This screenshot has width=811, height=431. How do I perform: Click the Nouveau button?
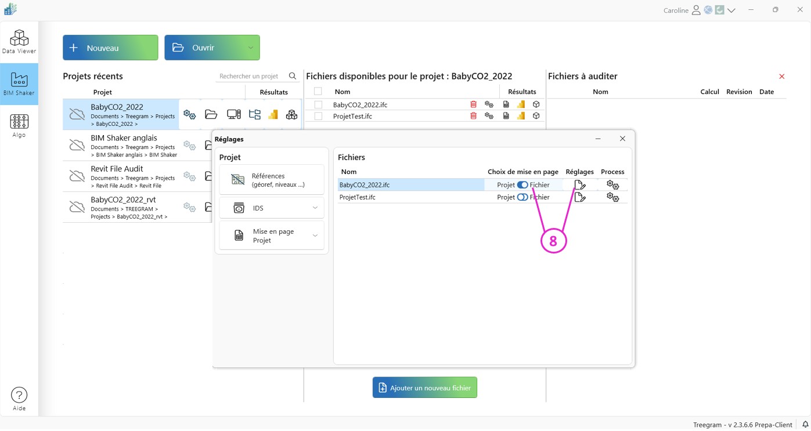click(110, 48)
